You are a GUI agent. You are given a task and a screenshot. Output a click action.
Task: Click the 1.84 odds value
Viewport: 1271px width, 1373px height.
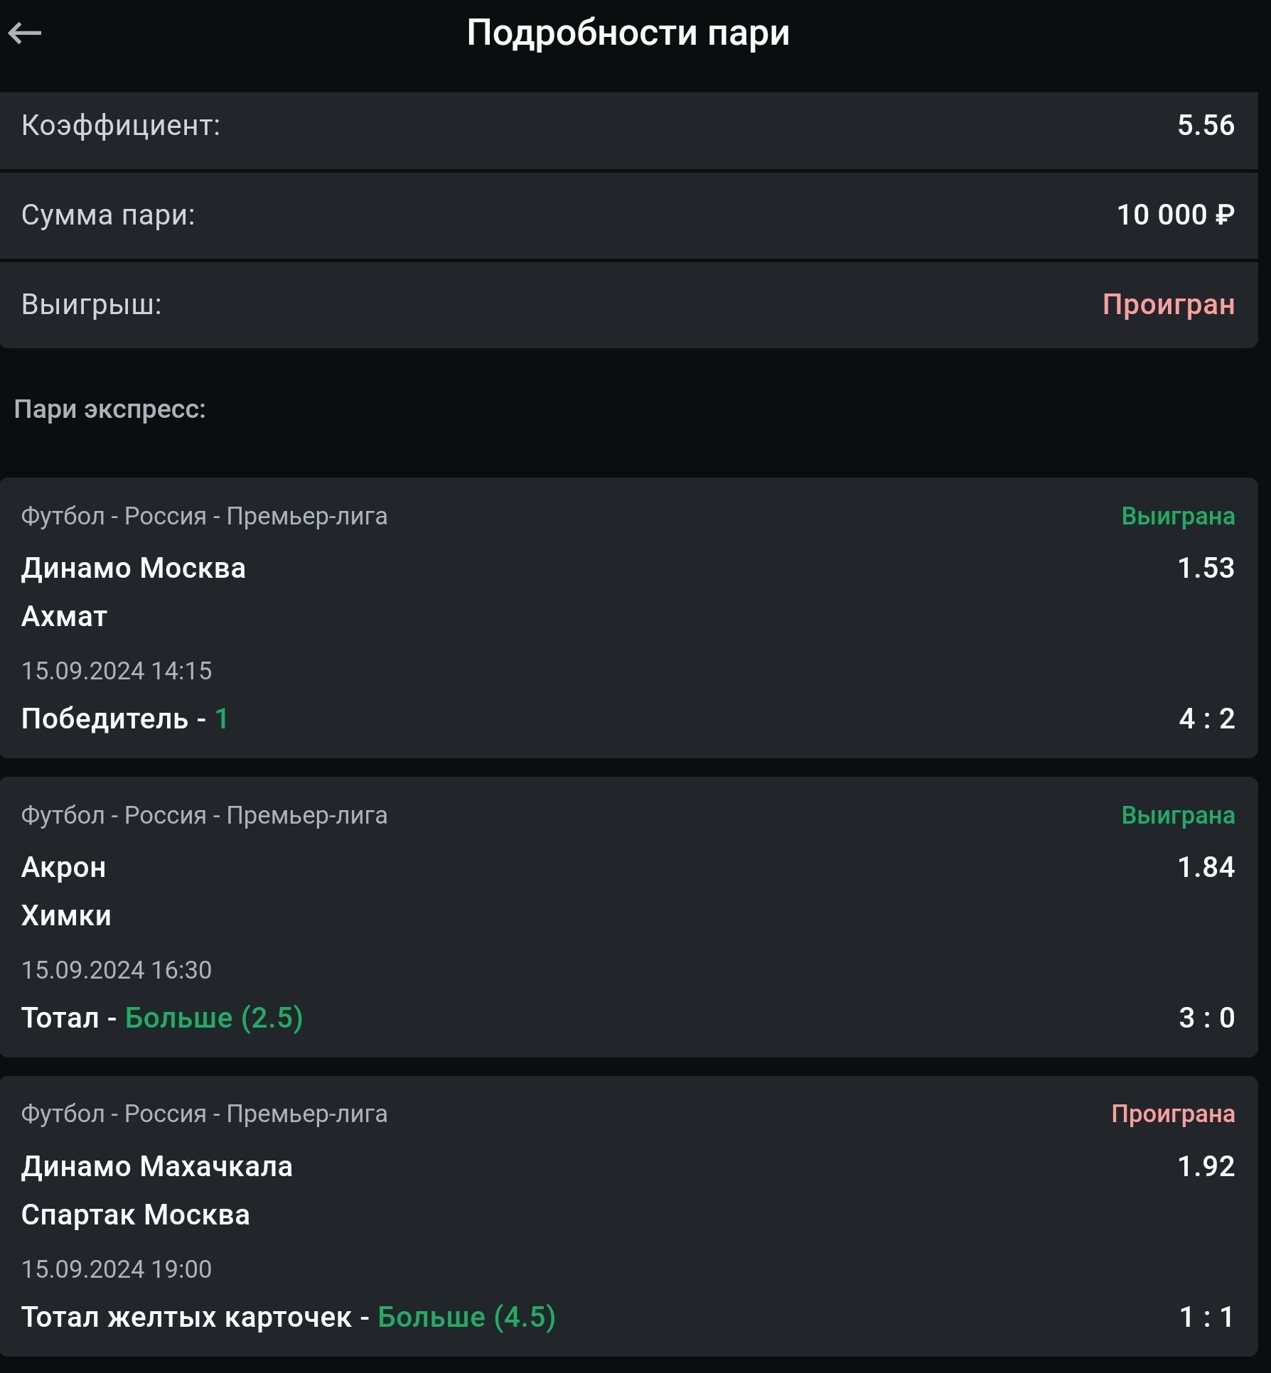[1206, 867]
